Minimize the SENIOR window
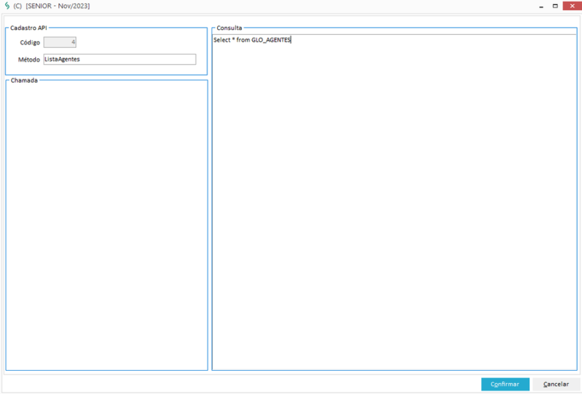582x394 pixels. coord(540,5)
